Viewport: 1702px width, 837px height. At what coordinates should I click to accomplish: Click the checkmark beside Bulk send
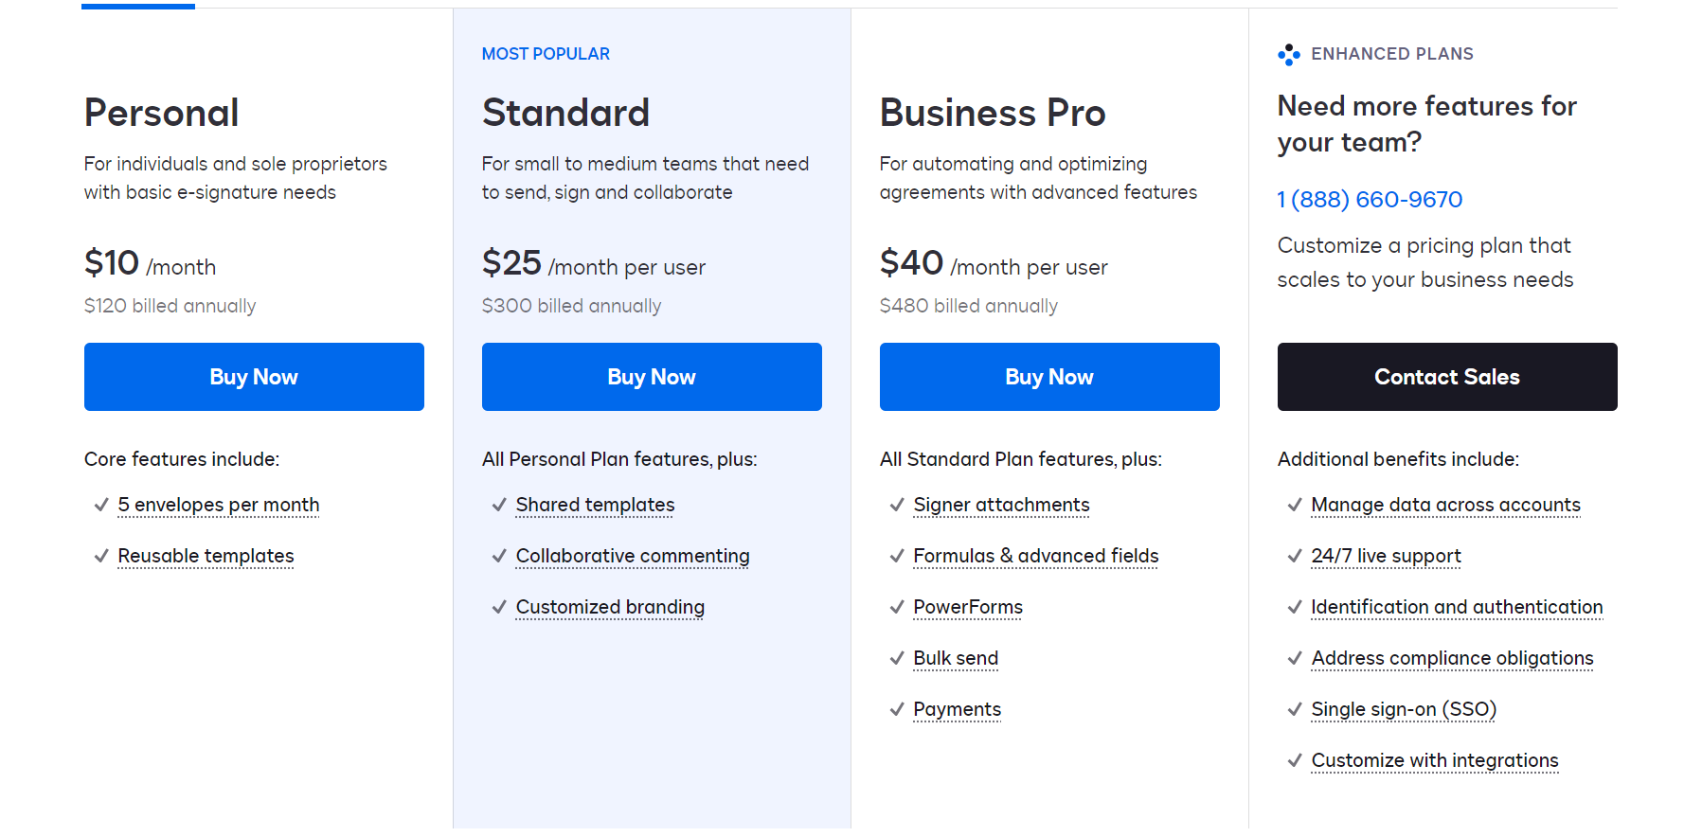pyautogui.click(x=897, y=658)
